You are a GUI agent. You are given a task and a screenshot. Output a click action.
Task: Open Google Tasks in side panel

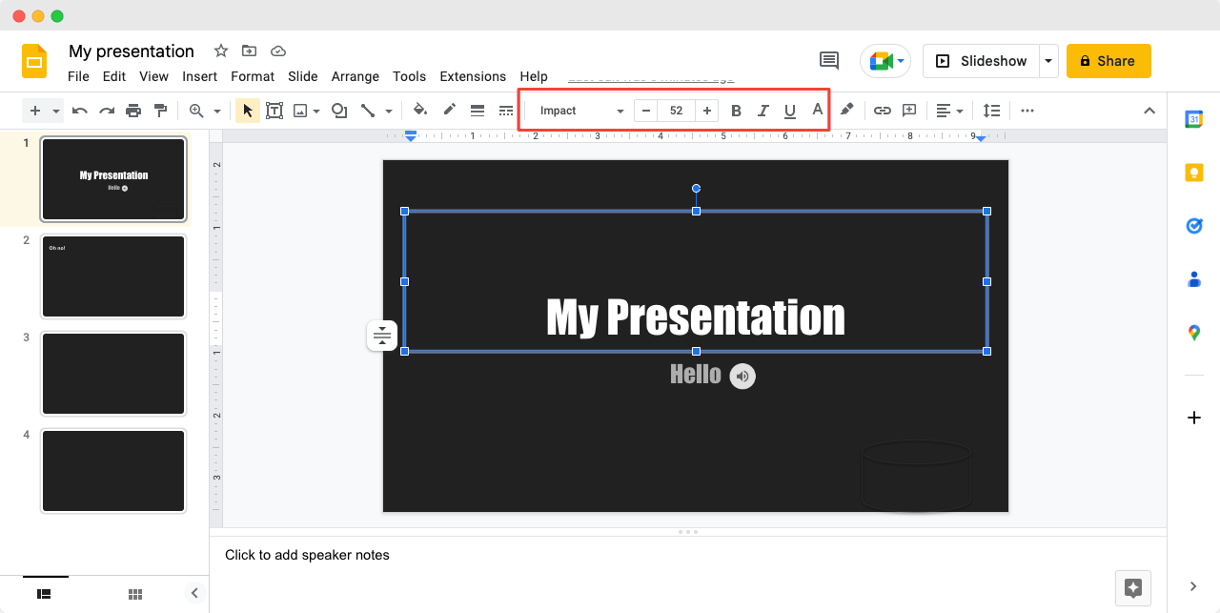coord(1194,226)
